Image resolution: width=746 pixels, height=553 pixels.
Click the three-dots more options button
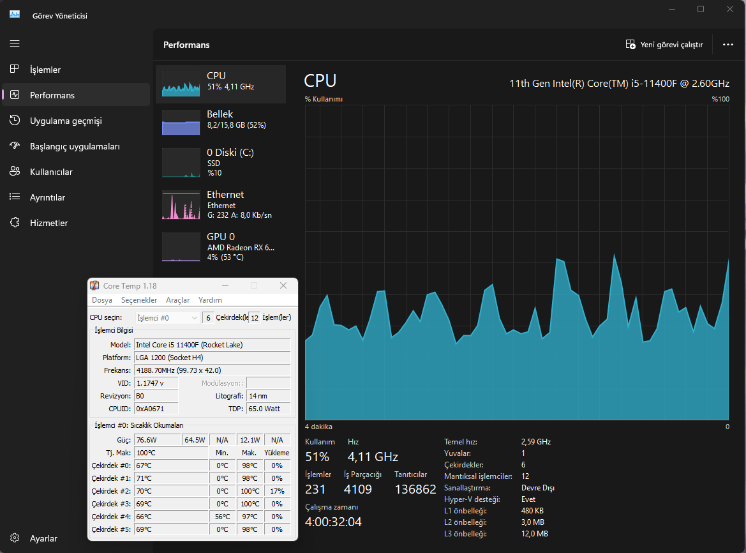[728, 45]
